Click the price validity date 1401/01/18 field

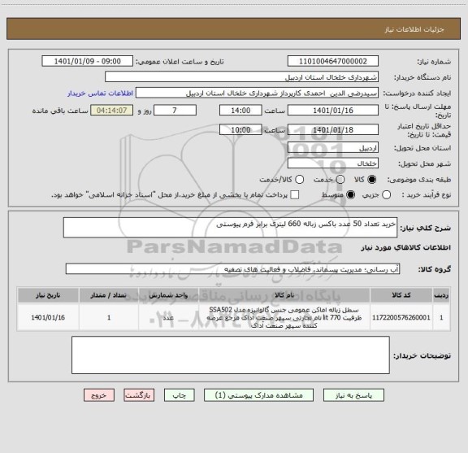coord(333,129)
